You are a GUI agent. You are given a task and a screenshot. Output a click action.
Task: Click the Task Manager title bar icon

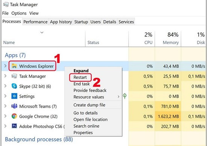(x=6, y=4)
